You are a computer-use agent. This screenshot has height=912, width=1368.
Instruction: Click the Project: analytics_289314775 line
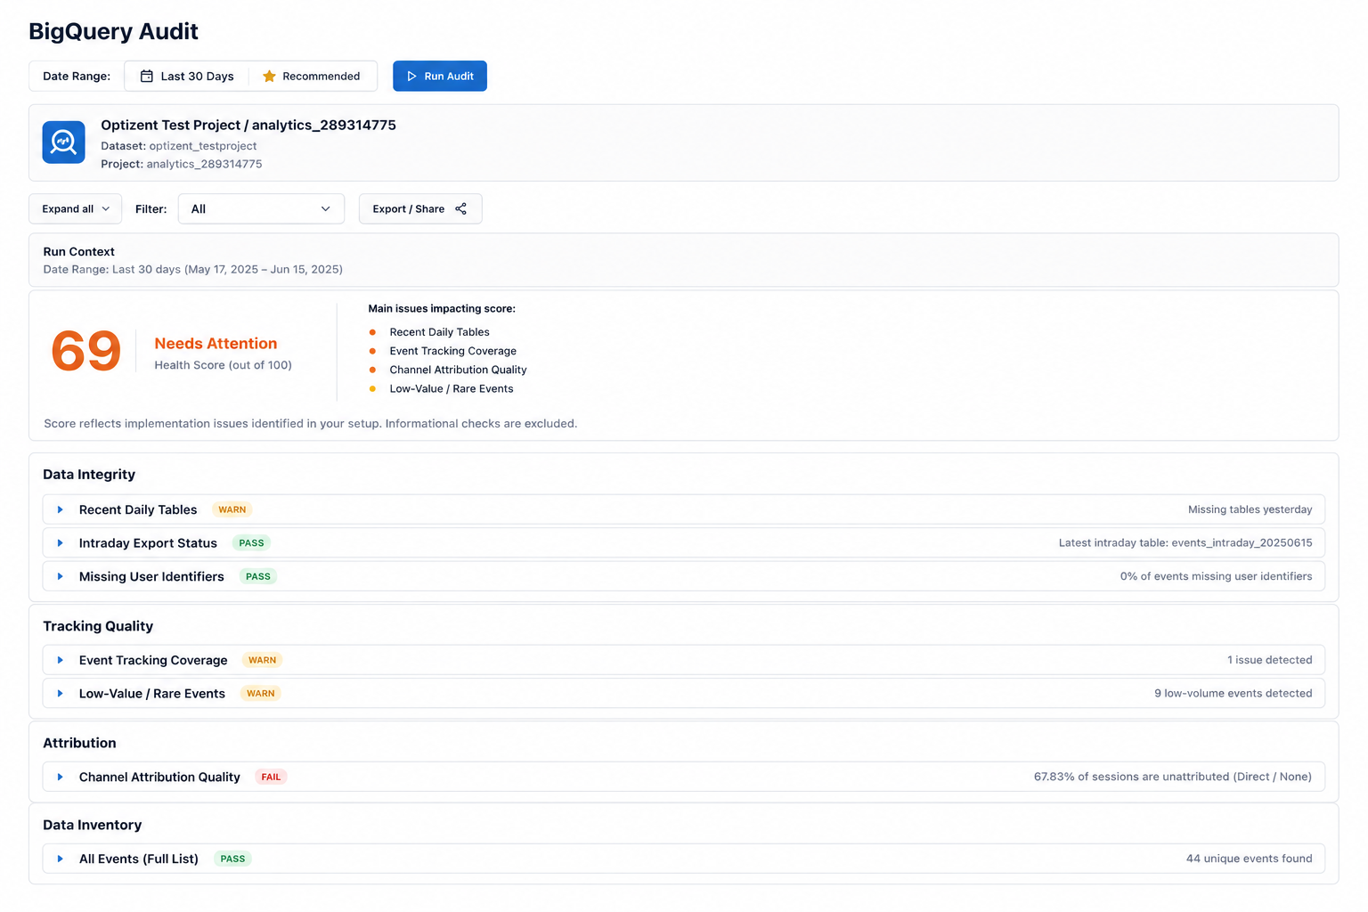coord(181,164)
